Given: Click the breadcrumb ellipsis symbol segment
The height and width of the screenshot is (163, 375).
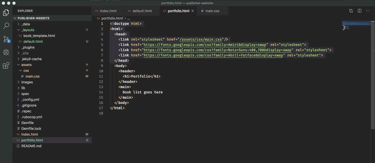Looking at the screenshot, I should 129,18.
